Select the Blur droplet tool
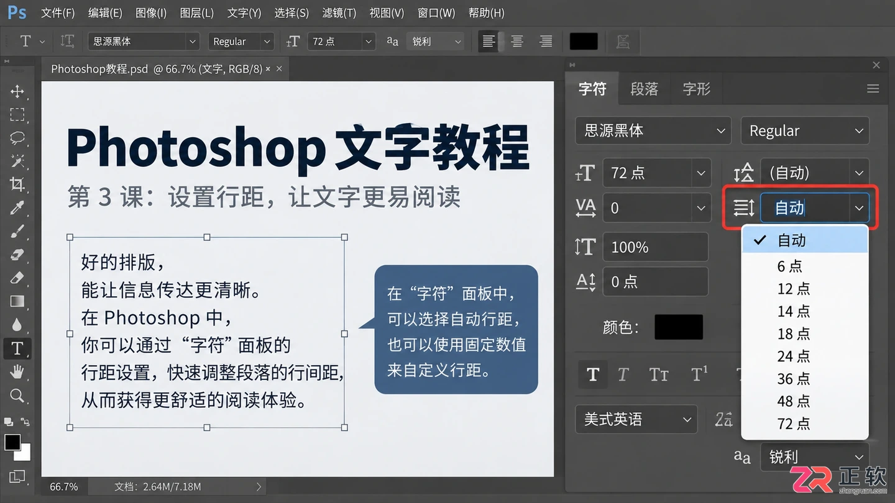Image resolution: width=895 pixels, height=503 pixels. pos(17,324)
